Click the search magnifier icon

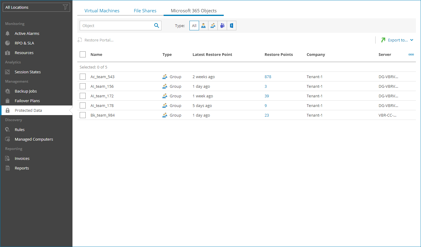point(156,26)
